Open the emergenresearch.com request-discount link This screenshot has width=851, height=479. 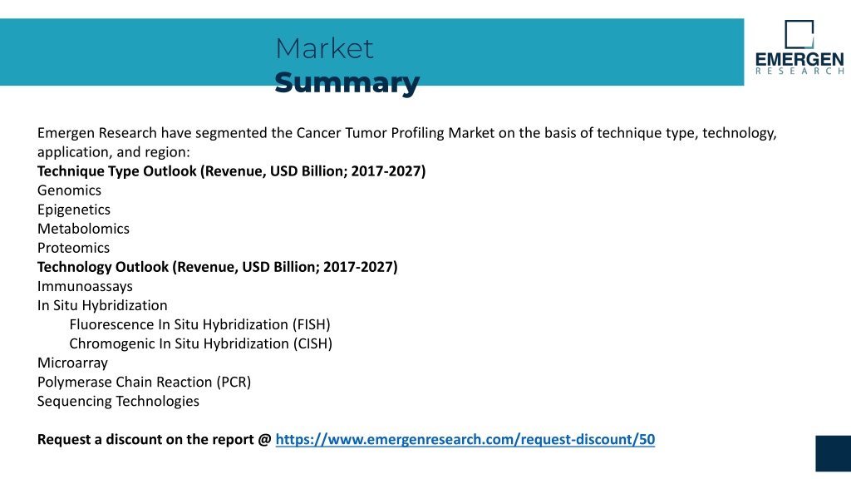tap(465, 439)
